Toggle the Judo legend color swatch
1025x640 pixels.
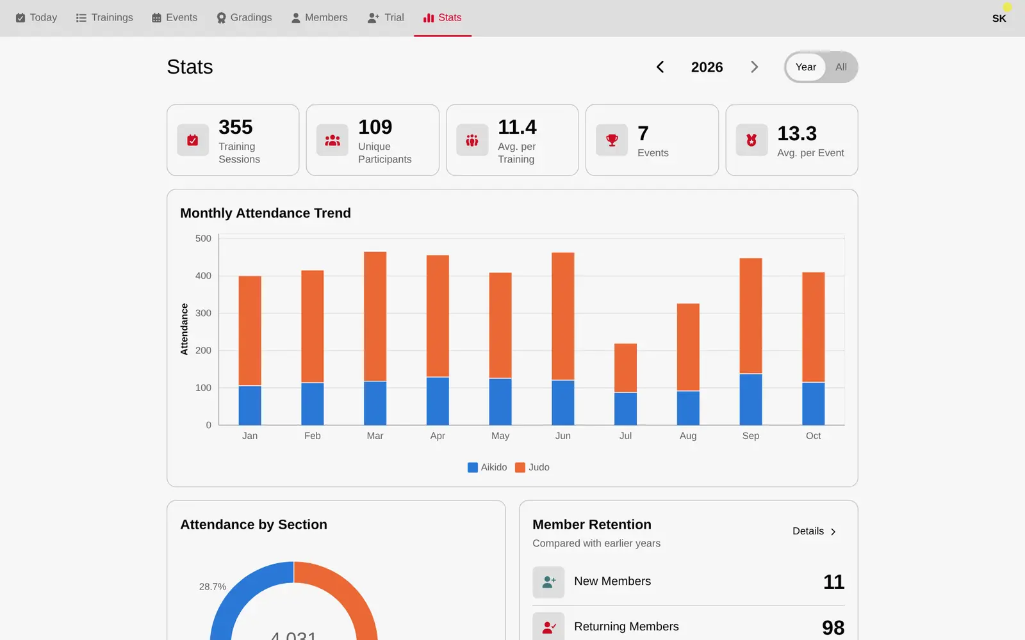[x=520, y=467]
